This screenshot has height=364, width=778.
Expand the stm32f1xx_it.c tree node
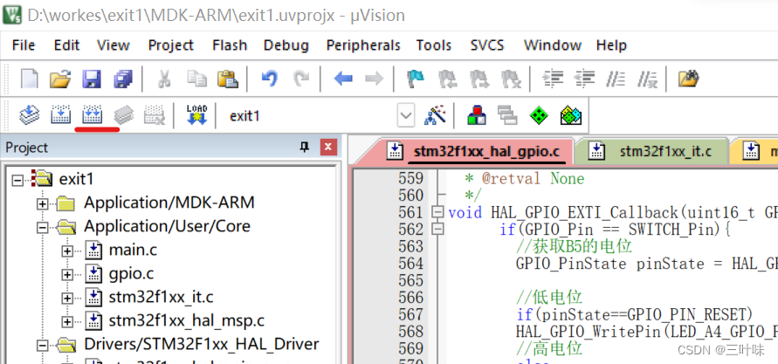coord(67,298)
